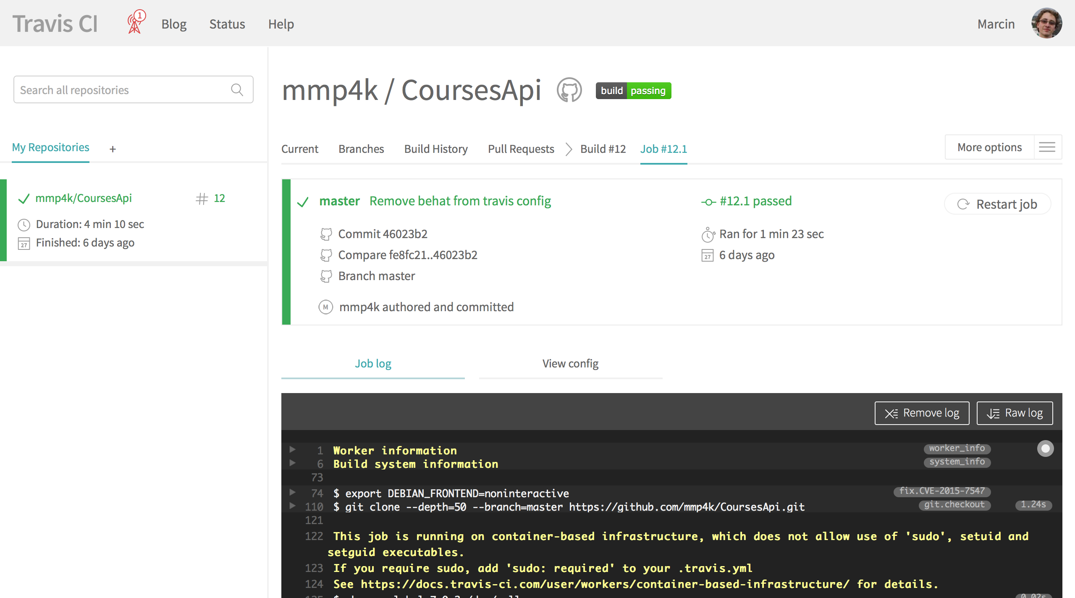The height and width of the screenshot is (598, 1075).
Task: Open the View config tab
Action: [570, 364]
